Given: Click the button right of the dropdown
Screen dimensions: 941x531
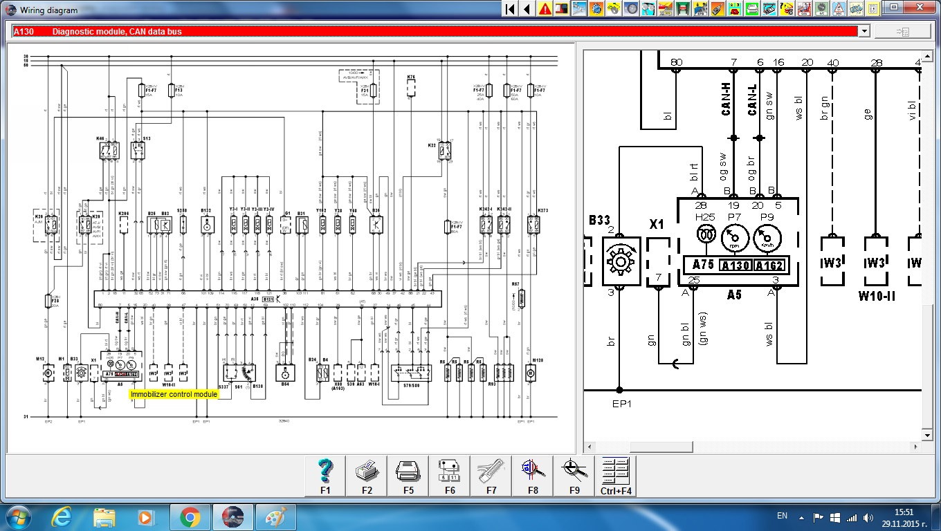Looking at the screenshot, I should click(x=902, y=31).
